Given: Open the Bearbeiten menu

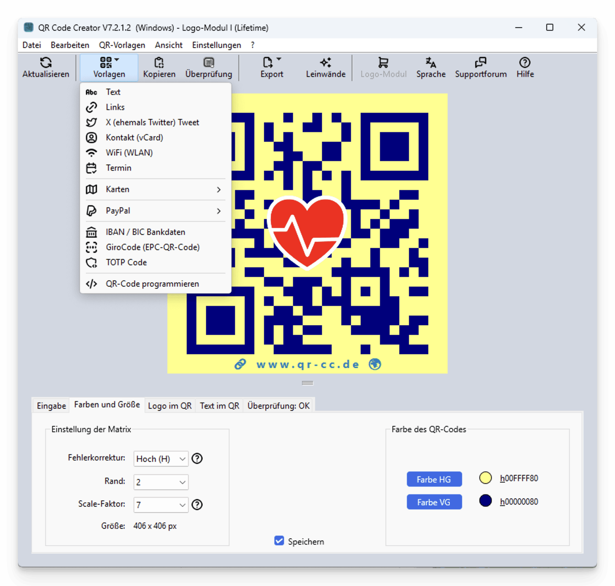Looking at the screenshot, I should 70,45.
